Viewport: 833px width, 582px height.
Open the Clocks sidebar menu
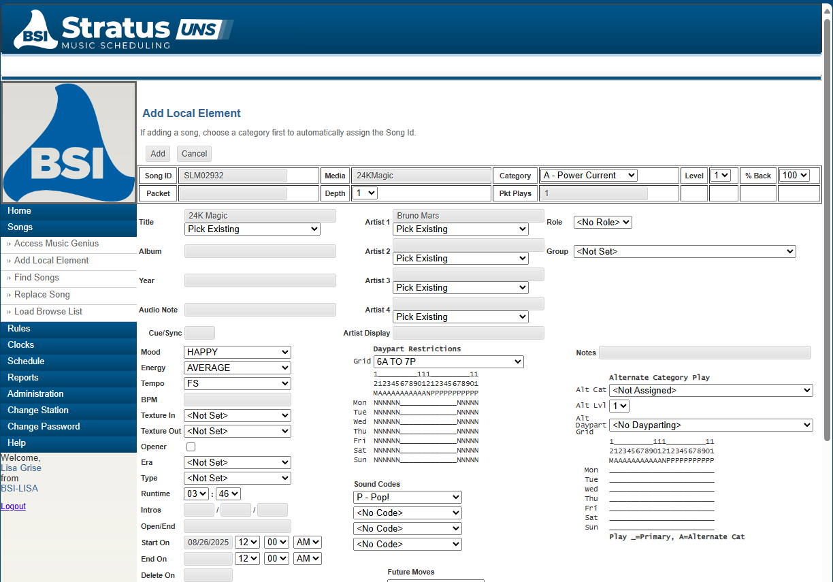(x=69, y=345)
